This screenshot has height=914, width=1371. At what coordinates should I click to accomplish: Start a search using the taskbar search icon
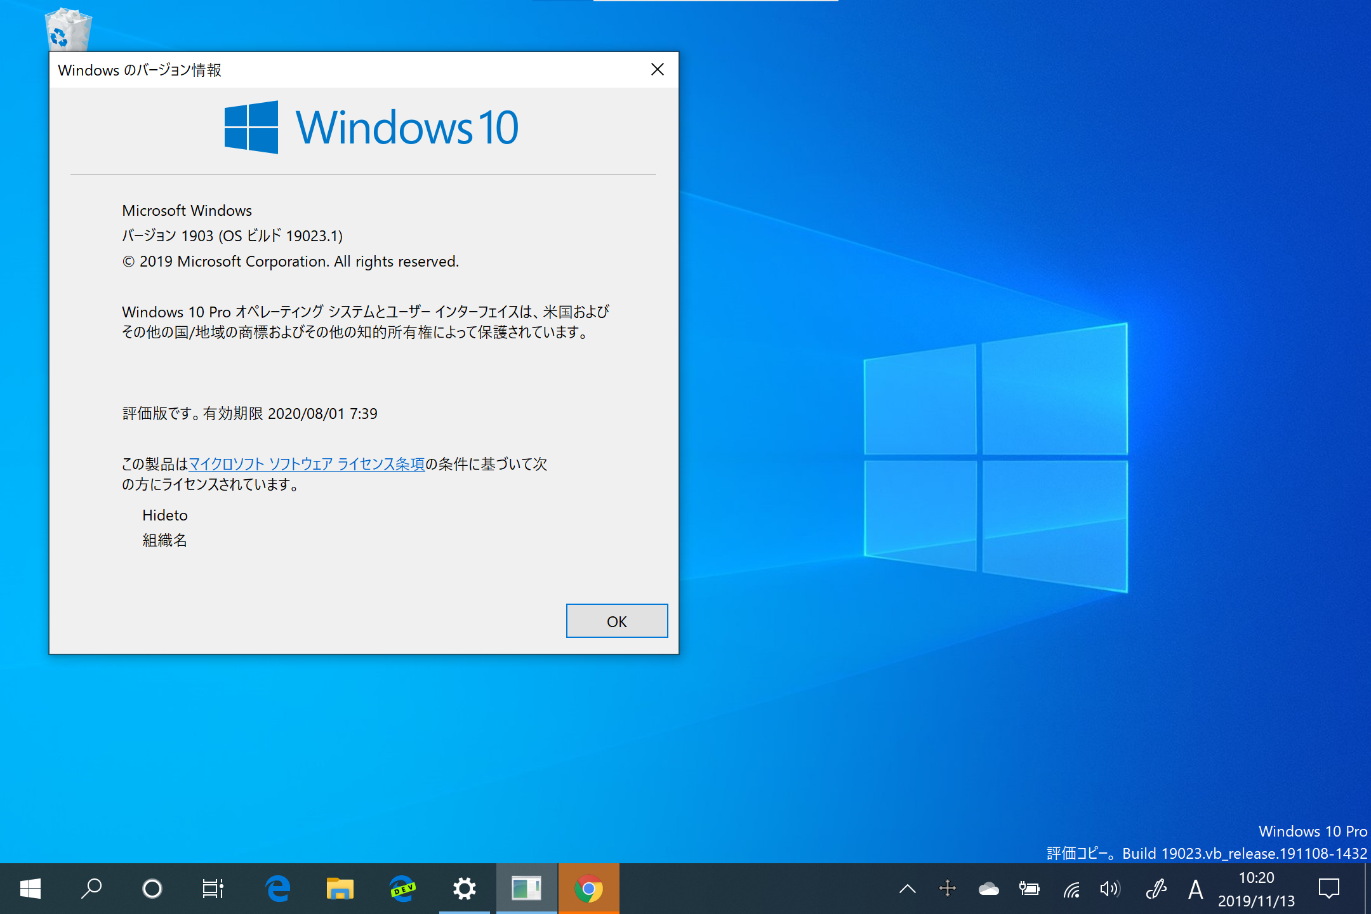pyautogui.click(x=91, y=889)
